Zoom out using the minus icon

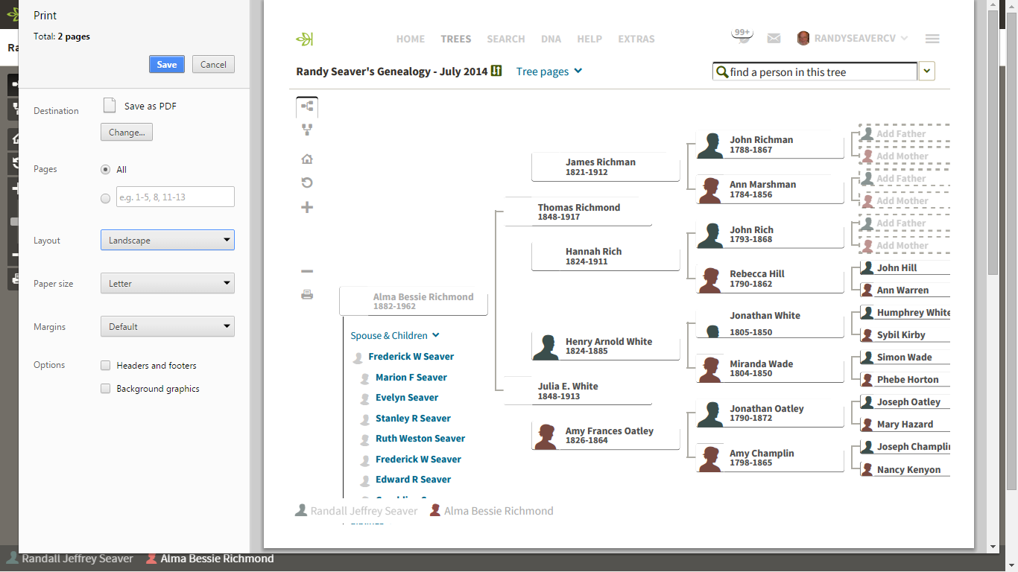coord(307,271)
